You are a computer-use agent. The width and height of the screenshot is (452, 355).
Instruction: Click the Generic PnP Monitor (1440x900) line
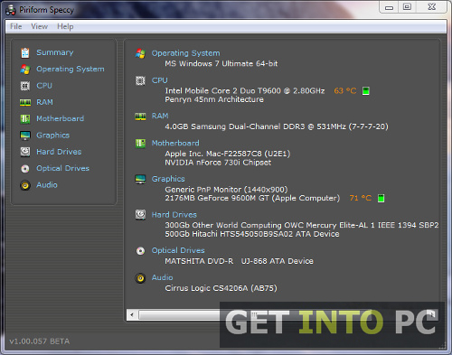point(226,190)
